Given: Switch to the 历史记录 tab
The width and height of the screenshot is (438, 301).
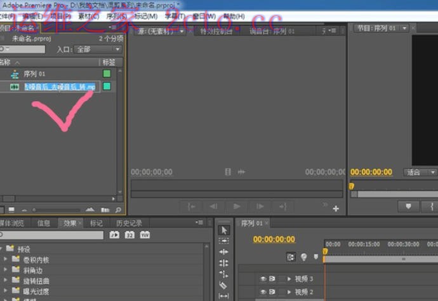Looking at the screenshot, I should (129, 223).
